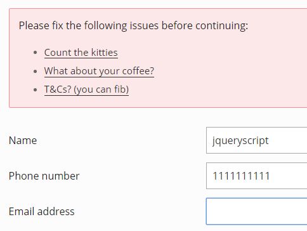Select the empty Email address field
The height and width of the screenshot is (231, 307).
coord(256,211)
